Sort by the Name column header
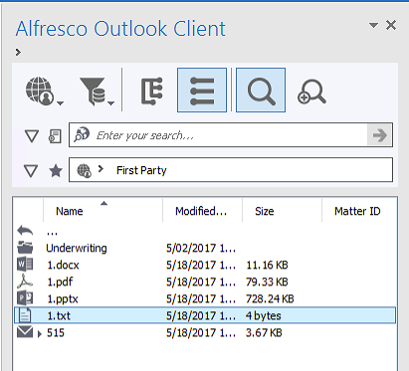The width and height of the screenshot is (409, 371). coord(70,211)
